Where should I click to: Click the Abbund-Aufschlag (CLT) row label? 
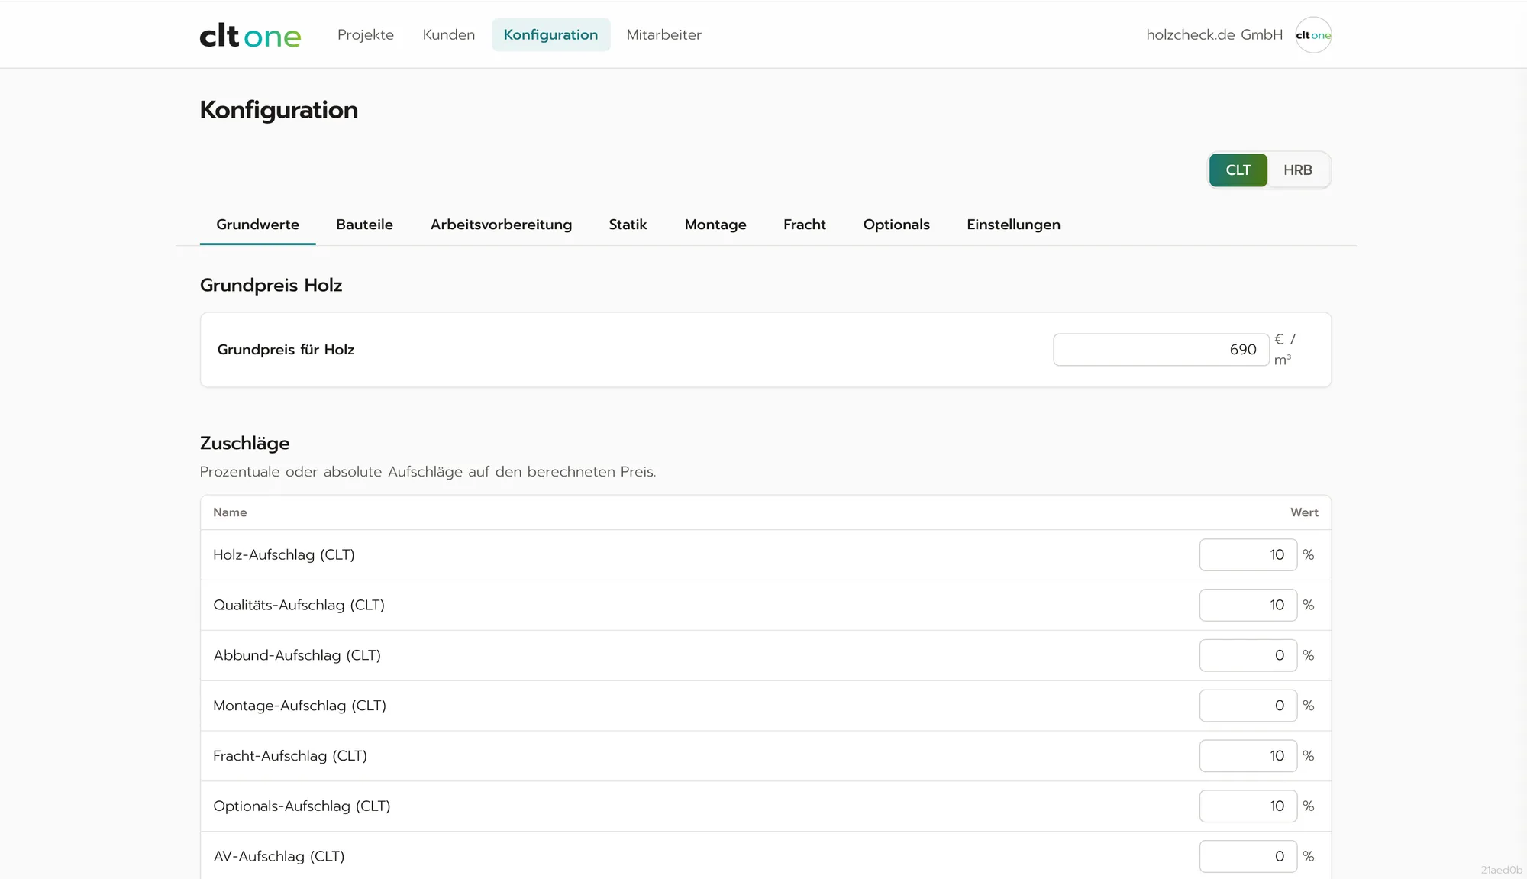click(x=297, y=656)
